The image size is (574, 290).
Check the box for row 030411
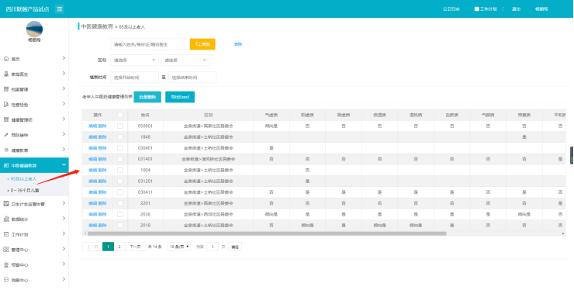(120, 192)
